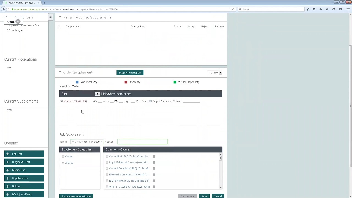
Task: Click the green Virtual Dispensary swatch
Action: [175, 82]
